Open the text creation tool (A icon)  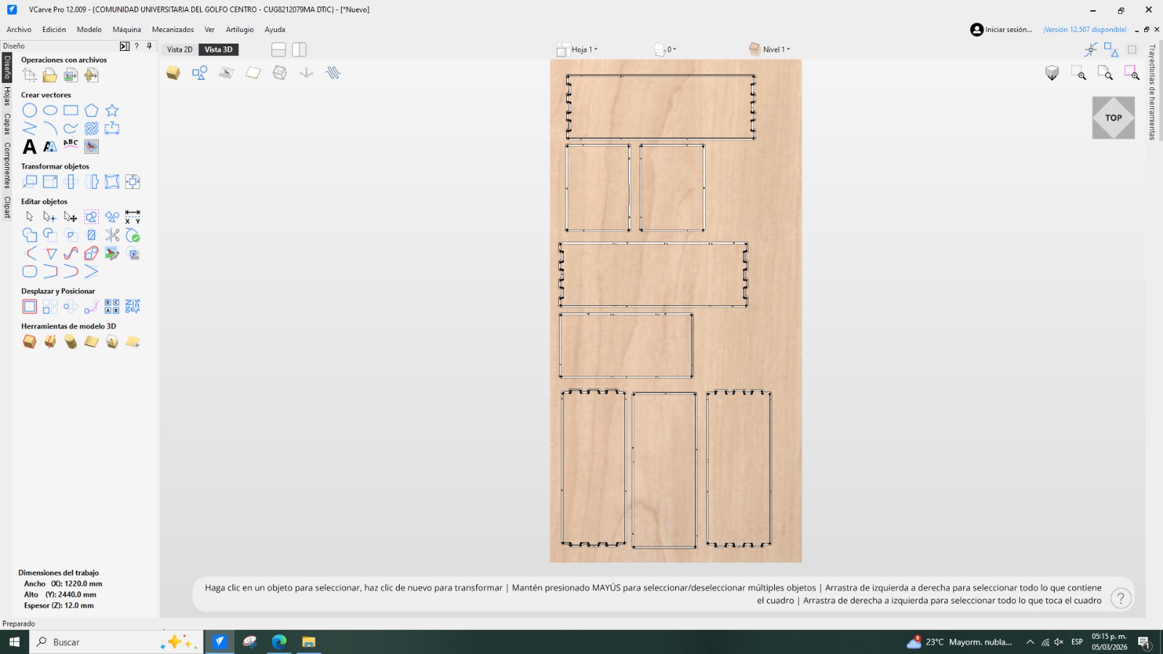click(x=29, y=147)
